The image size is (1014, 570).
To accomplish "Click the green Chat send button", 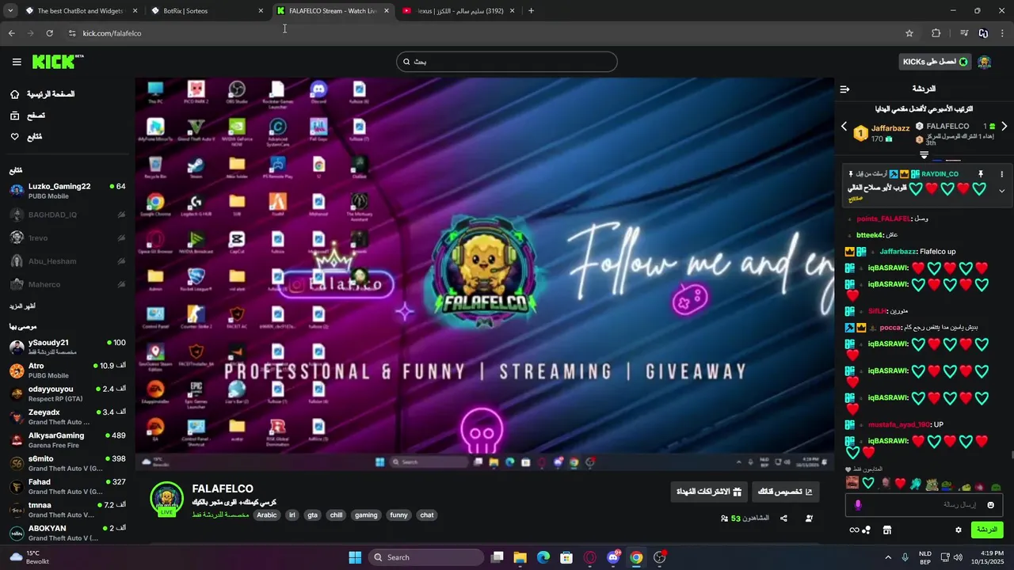I will click(987, 530).
